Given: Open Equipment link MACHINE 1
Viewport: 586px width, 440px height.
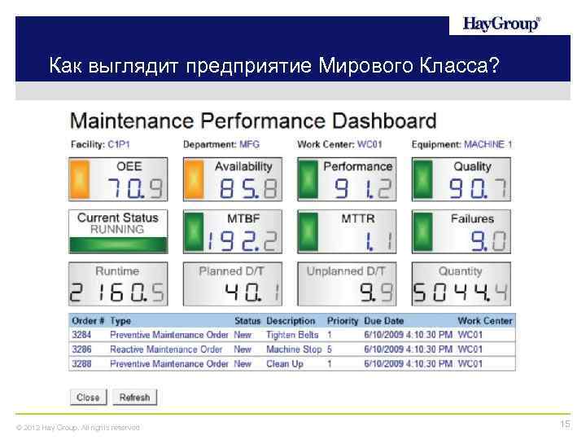Looking at the screenshot, I should coord(488,144).
